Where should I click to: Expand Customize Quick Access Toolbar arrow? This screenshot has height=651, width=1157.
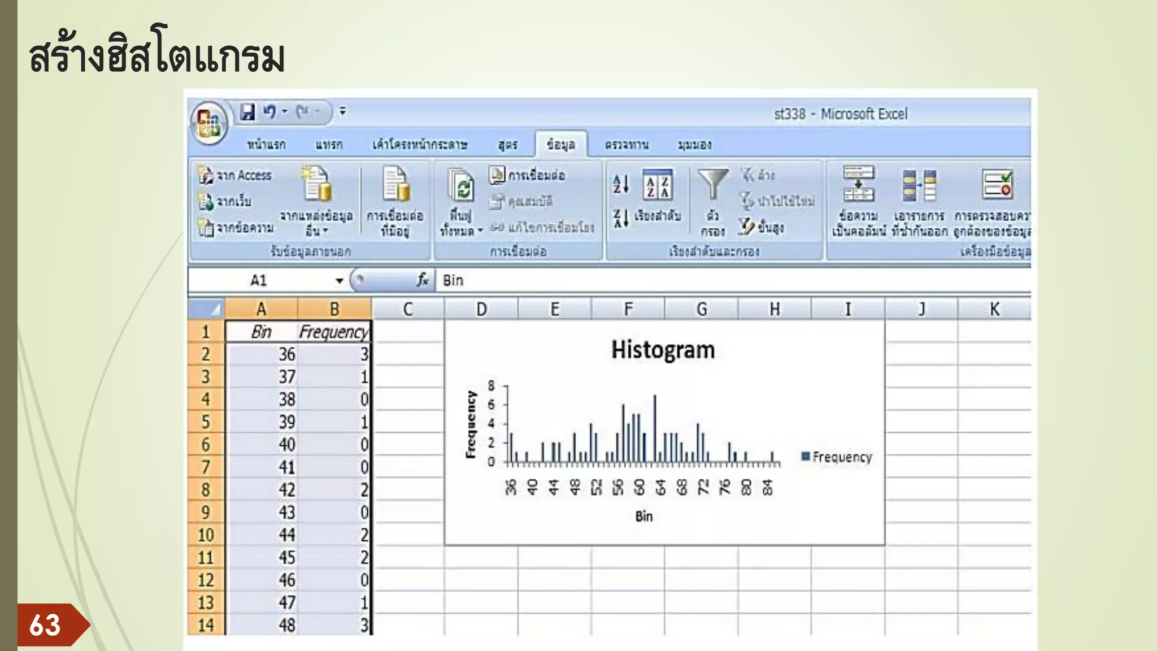click(x=342, y=111)
